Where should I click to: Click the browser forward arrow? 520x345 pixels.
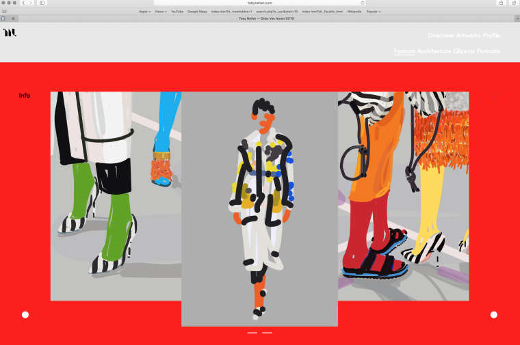31,3
